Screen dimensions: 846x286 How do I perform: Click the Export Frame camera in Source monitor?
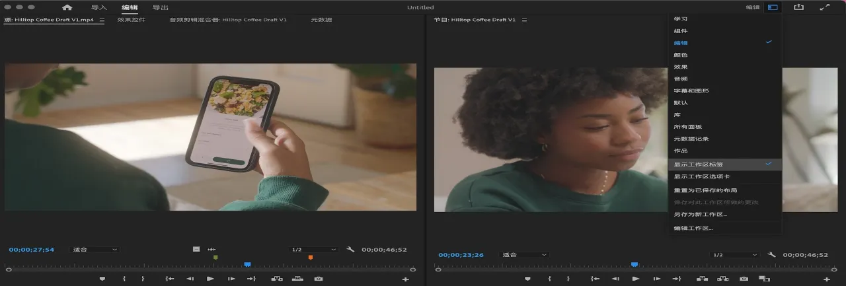319,279
